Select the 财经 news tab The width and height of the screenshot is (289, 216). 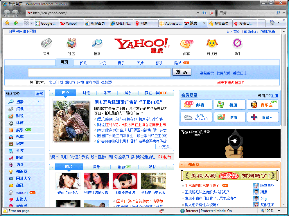tap(86, 93)
